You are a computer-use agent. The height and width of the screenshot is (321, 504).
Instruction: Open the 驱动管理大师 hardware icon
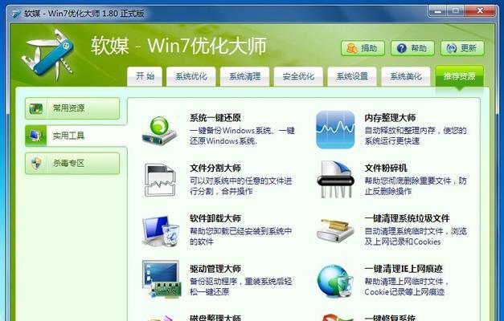coord(162,279)
